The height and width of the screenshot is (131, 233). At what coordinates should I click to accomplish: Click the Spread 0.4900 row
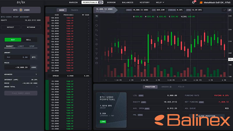(x=69, y=76)
